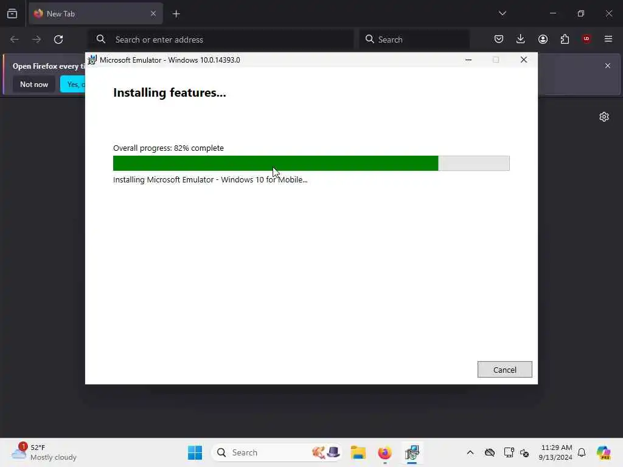Show hidden icons in system tray
The height and width of the screenshot is (467, 623).
point(470,452)
